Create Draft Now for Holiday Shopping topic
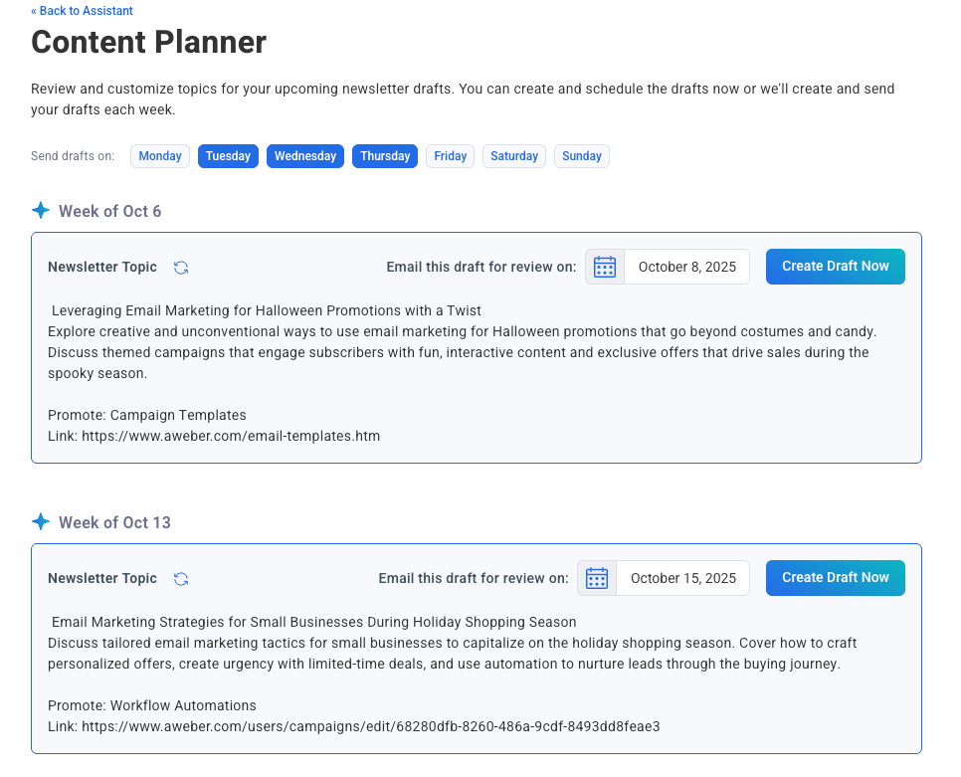Image resolution: width=961 pixels, height=777 pixels. [x=835, y=578]
